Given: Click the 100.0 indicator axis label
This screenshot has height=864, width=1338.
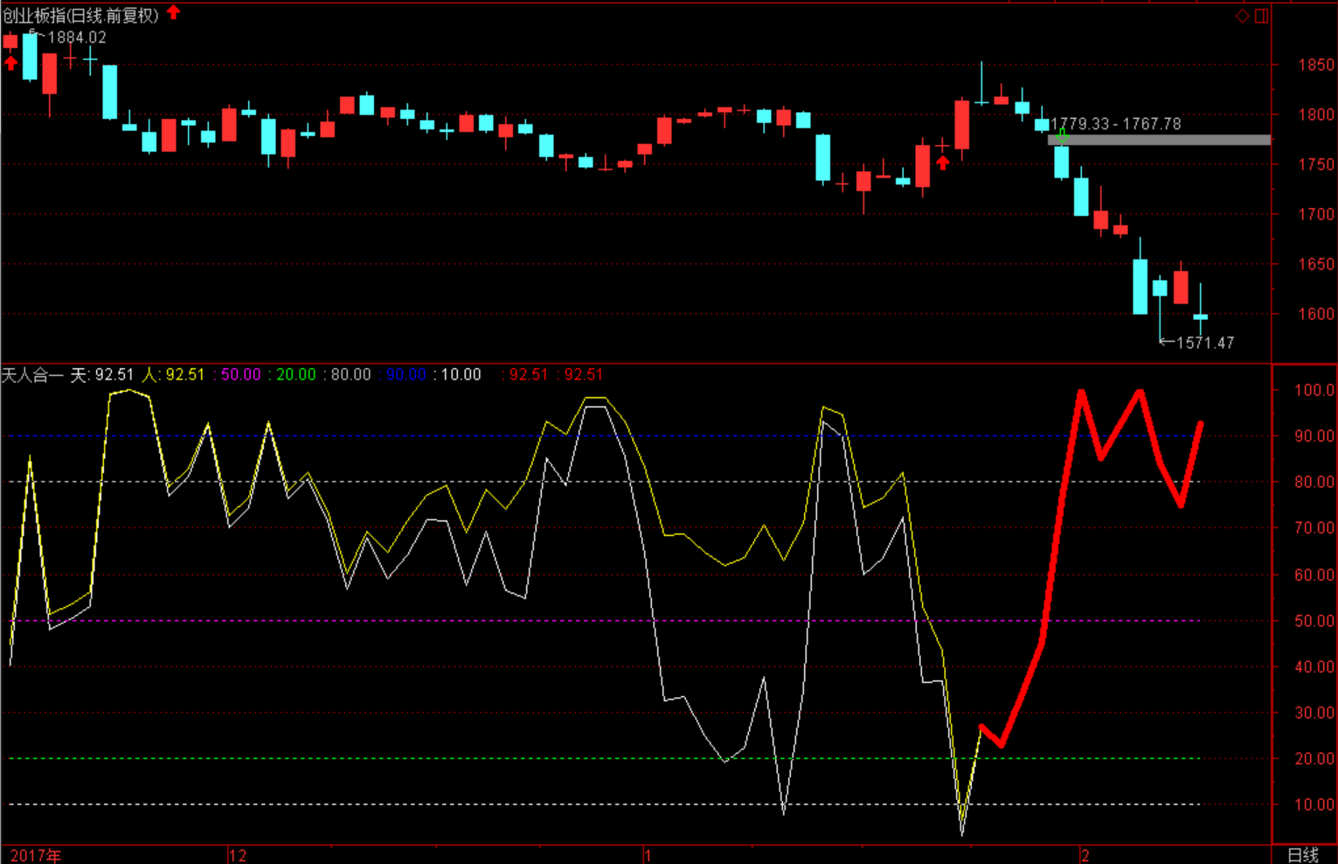Looking at the screenshot, I should [1314, 390].
